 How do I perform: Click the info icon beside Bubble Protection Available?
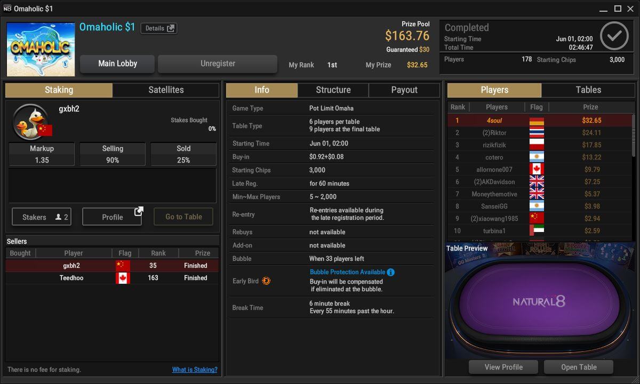390,272
